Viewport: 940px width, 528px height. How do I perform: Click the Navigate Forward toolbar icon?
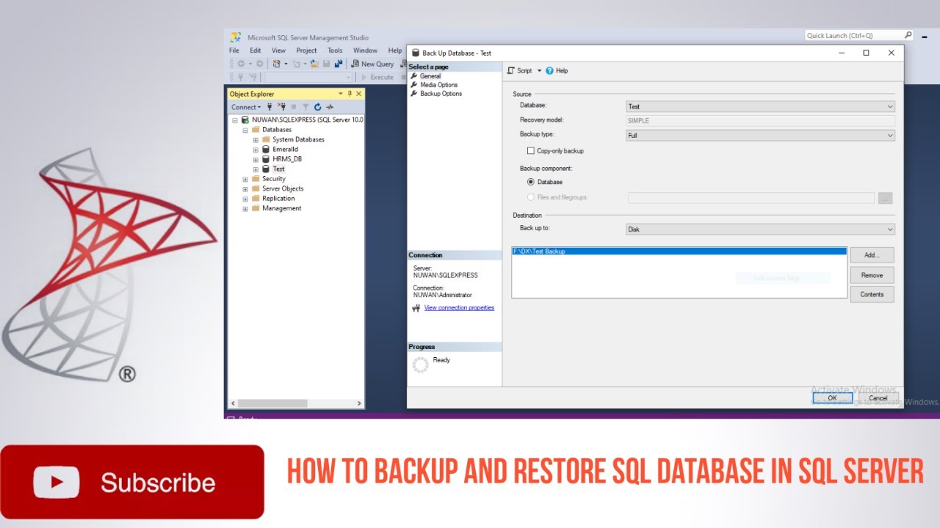[x=259, y=64]
